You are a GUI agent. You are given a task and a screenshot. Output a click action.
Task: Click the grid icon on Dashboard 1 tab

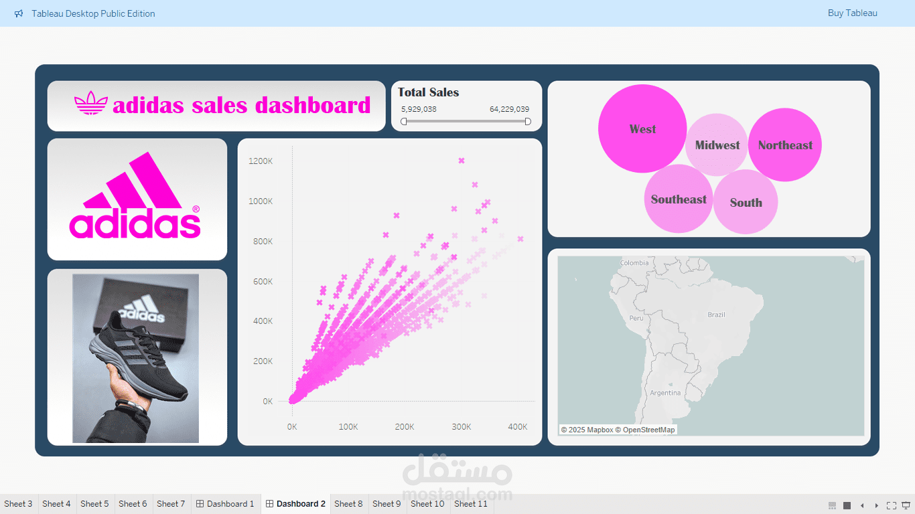pos(200,504)
